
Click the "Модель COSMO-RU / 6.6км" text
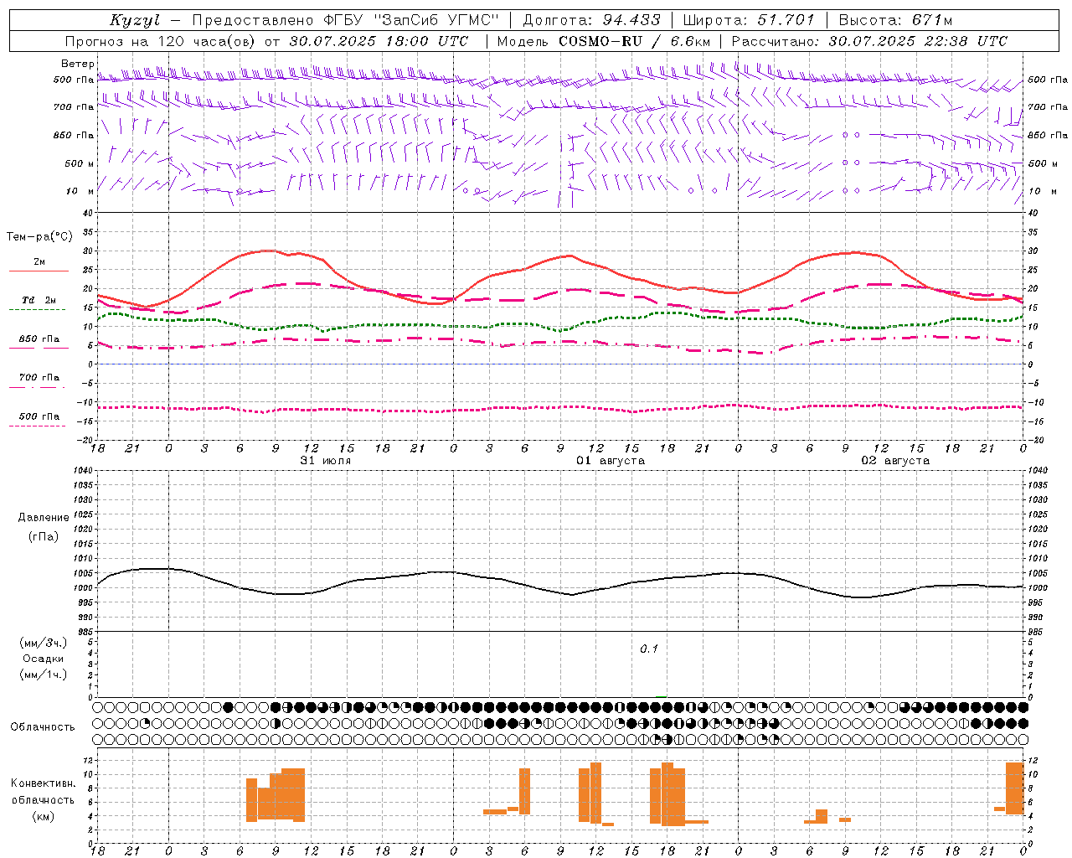604,41
